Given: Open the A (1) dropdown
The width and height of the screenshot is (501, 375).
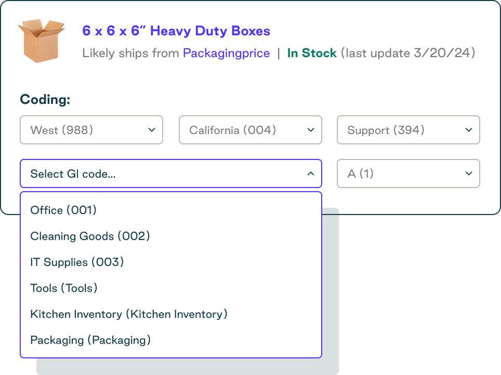Looking at the screenshot, I should pyautogui.click(x=408, y=173).
